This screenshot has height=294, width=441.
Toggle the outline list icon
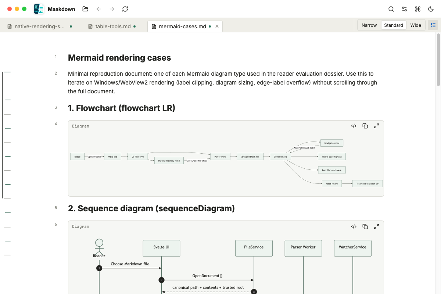(433, 25)
